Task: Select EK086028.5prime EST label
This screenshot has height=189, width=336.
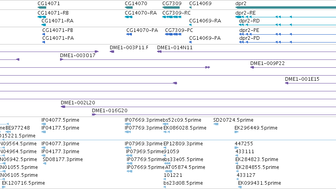Action: (x=185, y=128)
